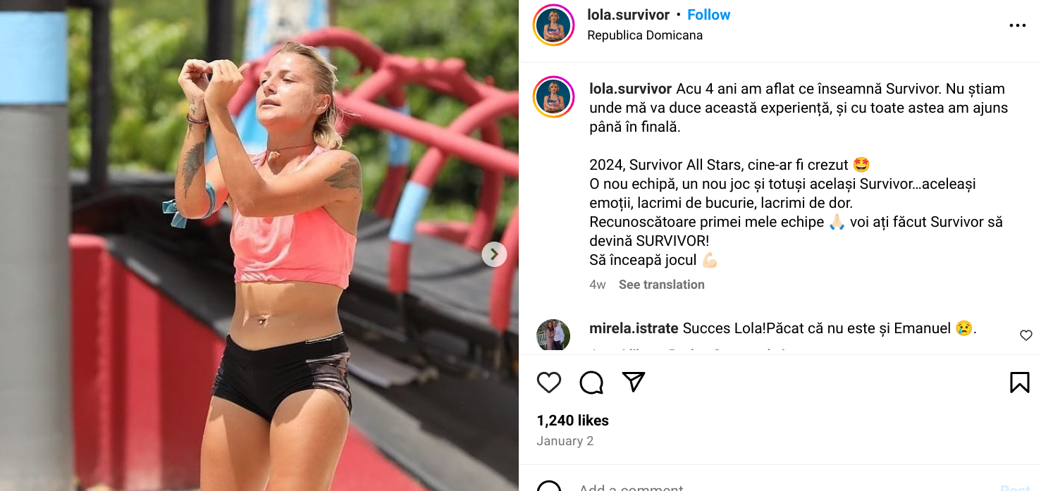This screenshot has width=1041, height=491.
Task: Click the post photo of the contestant
Action: pyautogui.click(x=259, y=245)
